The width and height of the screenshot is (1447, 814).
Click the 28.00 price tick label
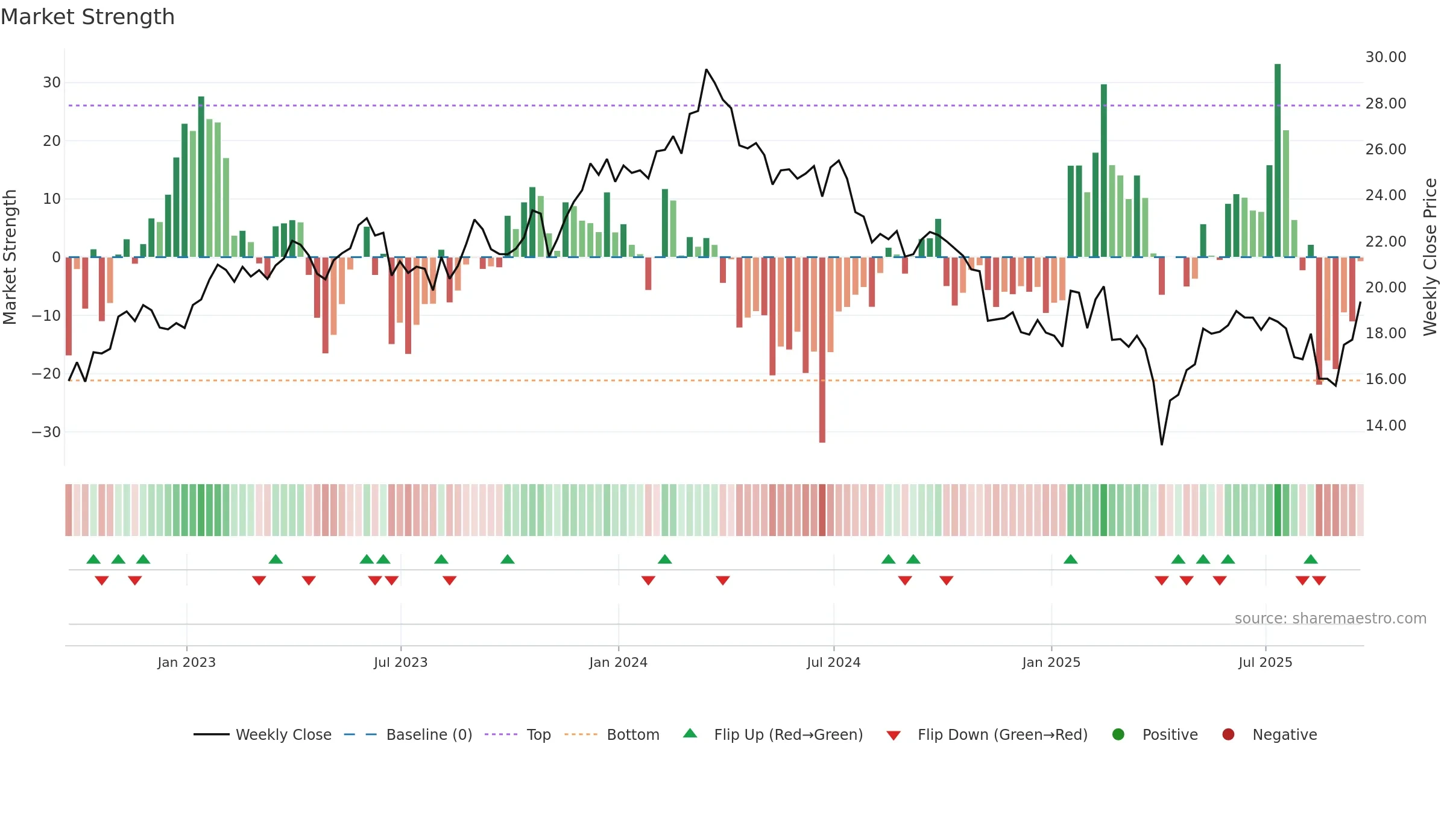pyautogui.click(x=1386, y=104)
